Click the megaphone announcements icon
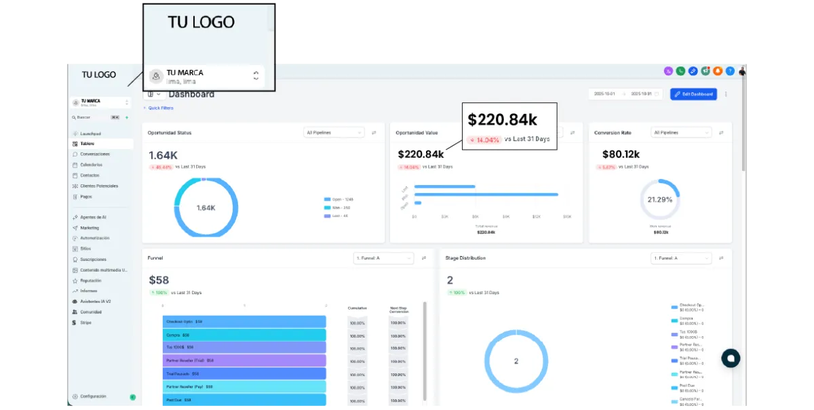The width and height of the screenshot is (814, 410). click(x=705, y=70)
